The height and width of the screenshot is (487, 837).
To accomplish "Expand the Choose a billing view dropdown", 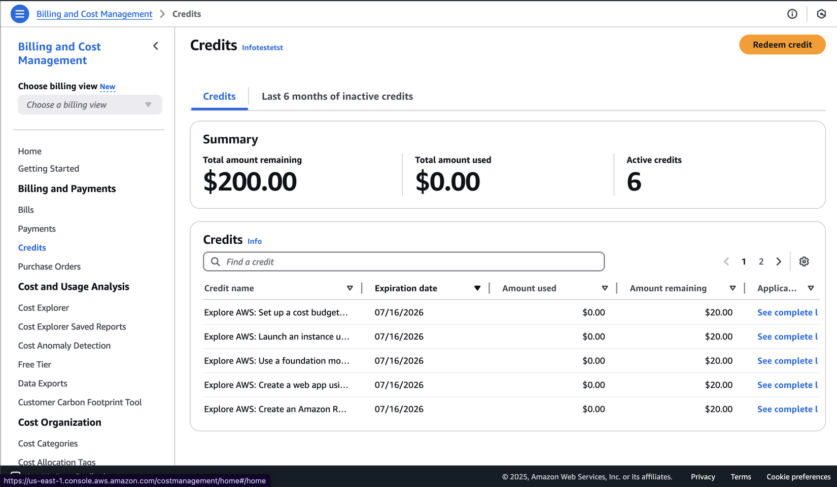I will [x=90, y=105].
